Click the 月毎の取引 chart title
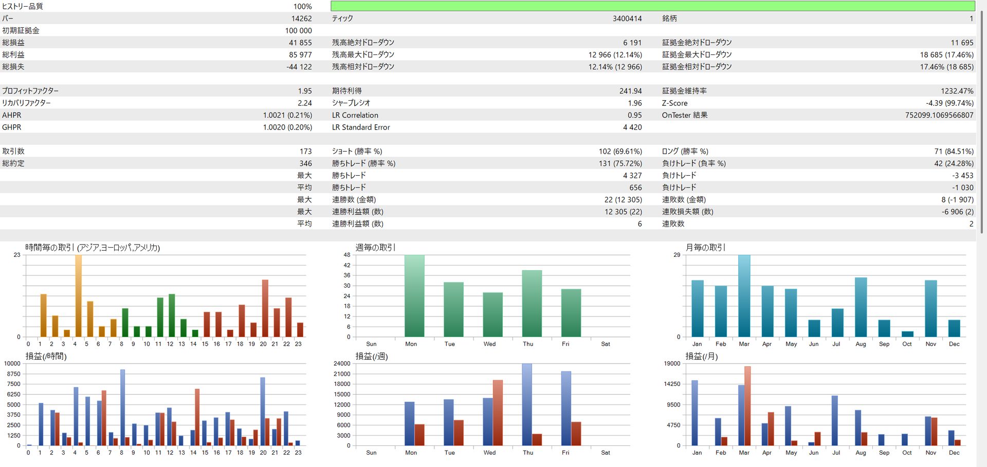 tap(705, 248)
